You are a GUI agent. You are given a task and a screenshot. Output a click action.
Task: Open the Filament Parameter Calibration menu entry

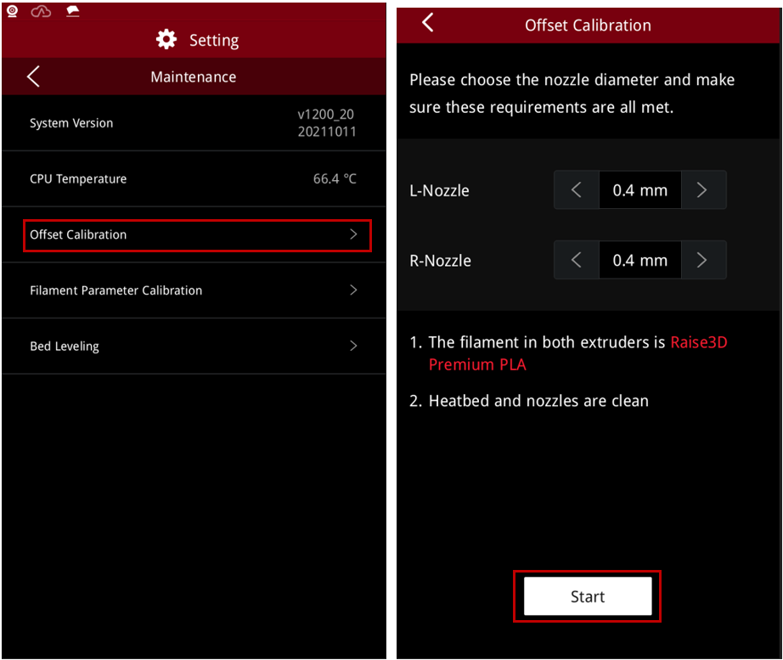point(116,291)
